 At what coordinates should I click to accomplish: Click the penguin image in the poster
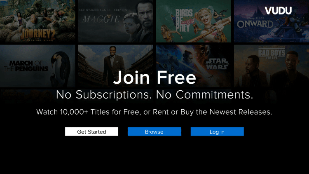[61, 68]
